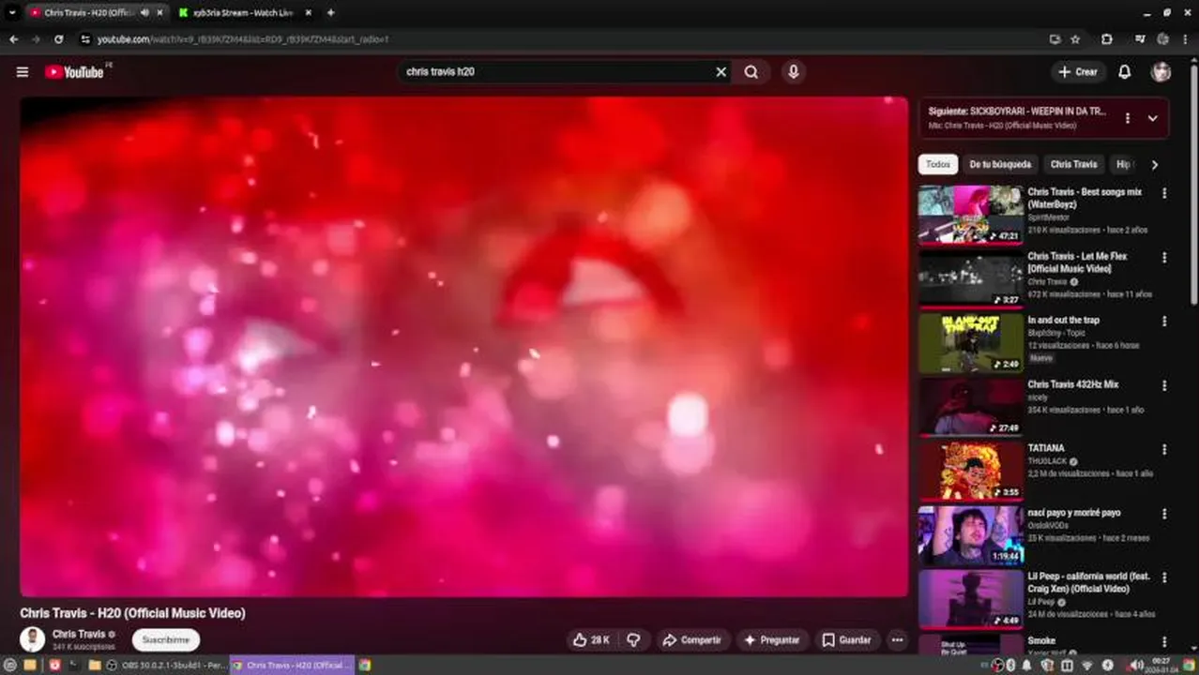Screen dimensions: 1199x675
Task: Click the install/cast icon in address bar
Action: pyautogui.click(x=1055, y=39)
